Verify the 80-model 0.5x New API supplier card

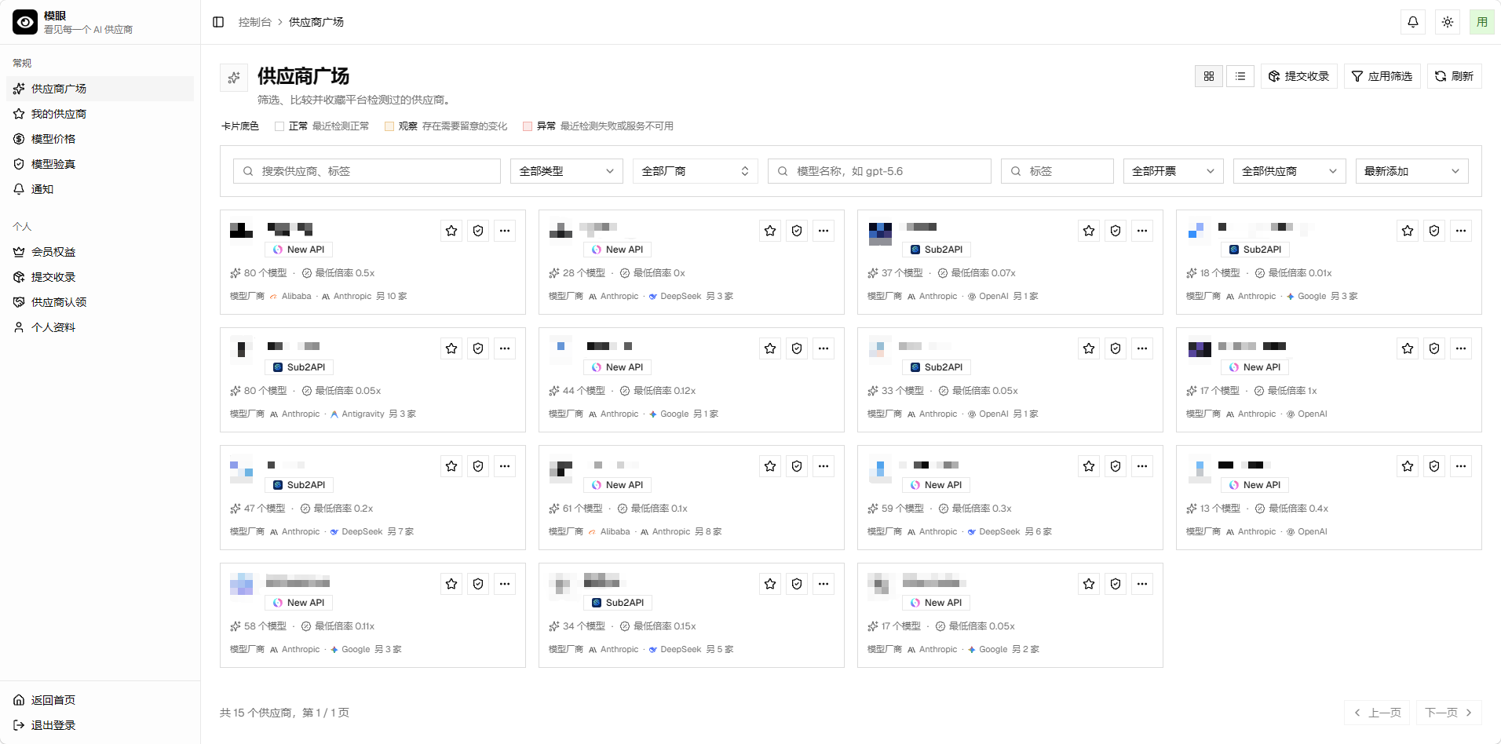478,231
